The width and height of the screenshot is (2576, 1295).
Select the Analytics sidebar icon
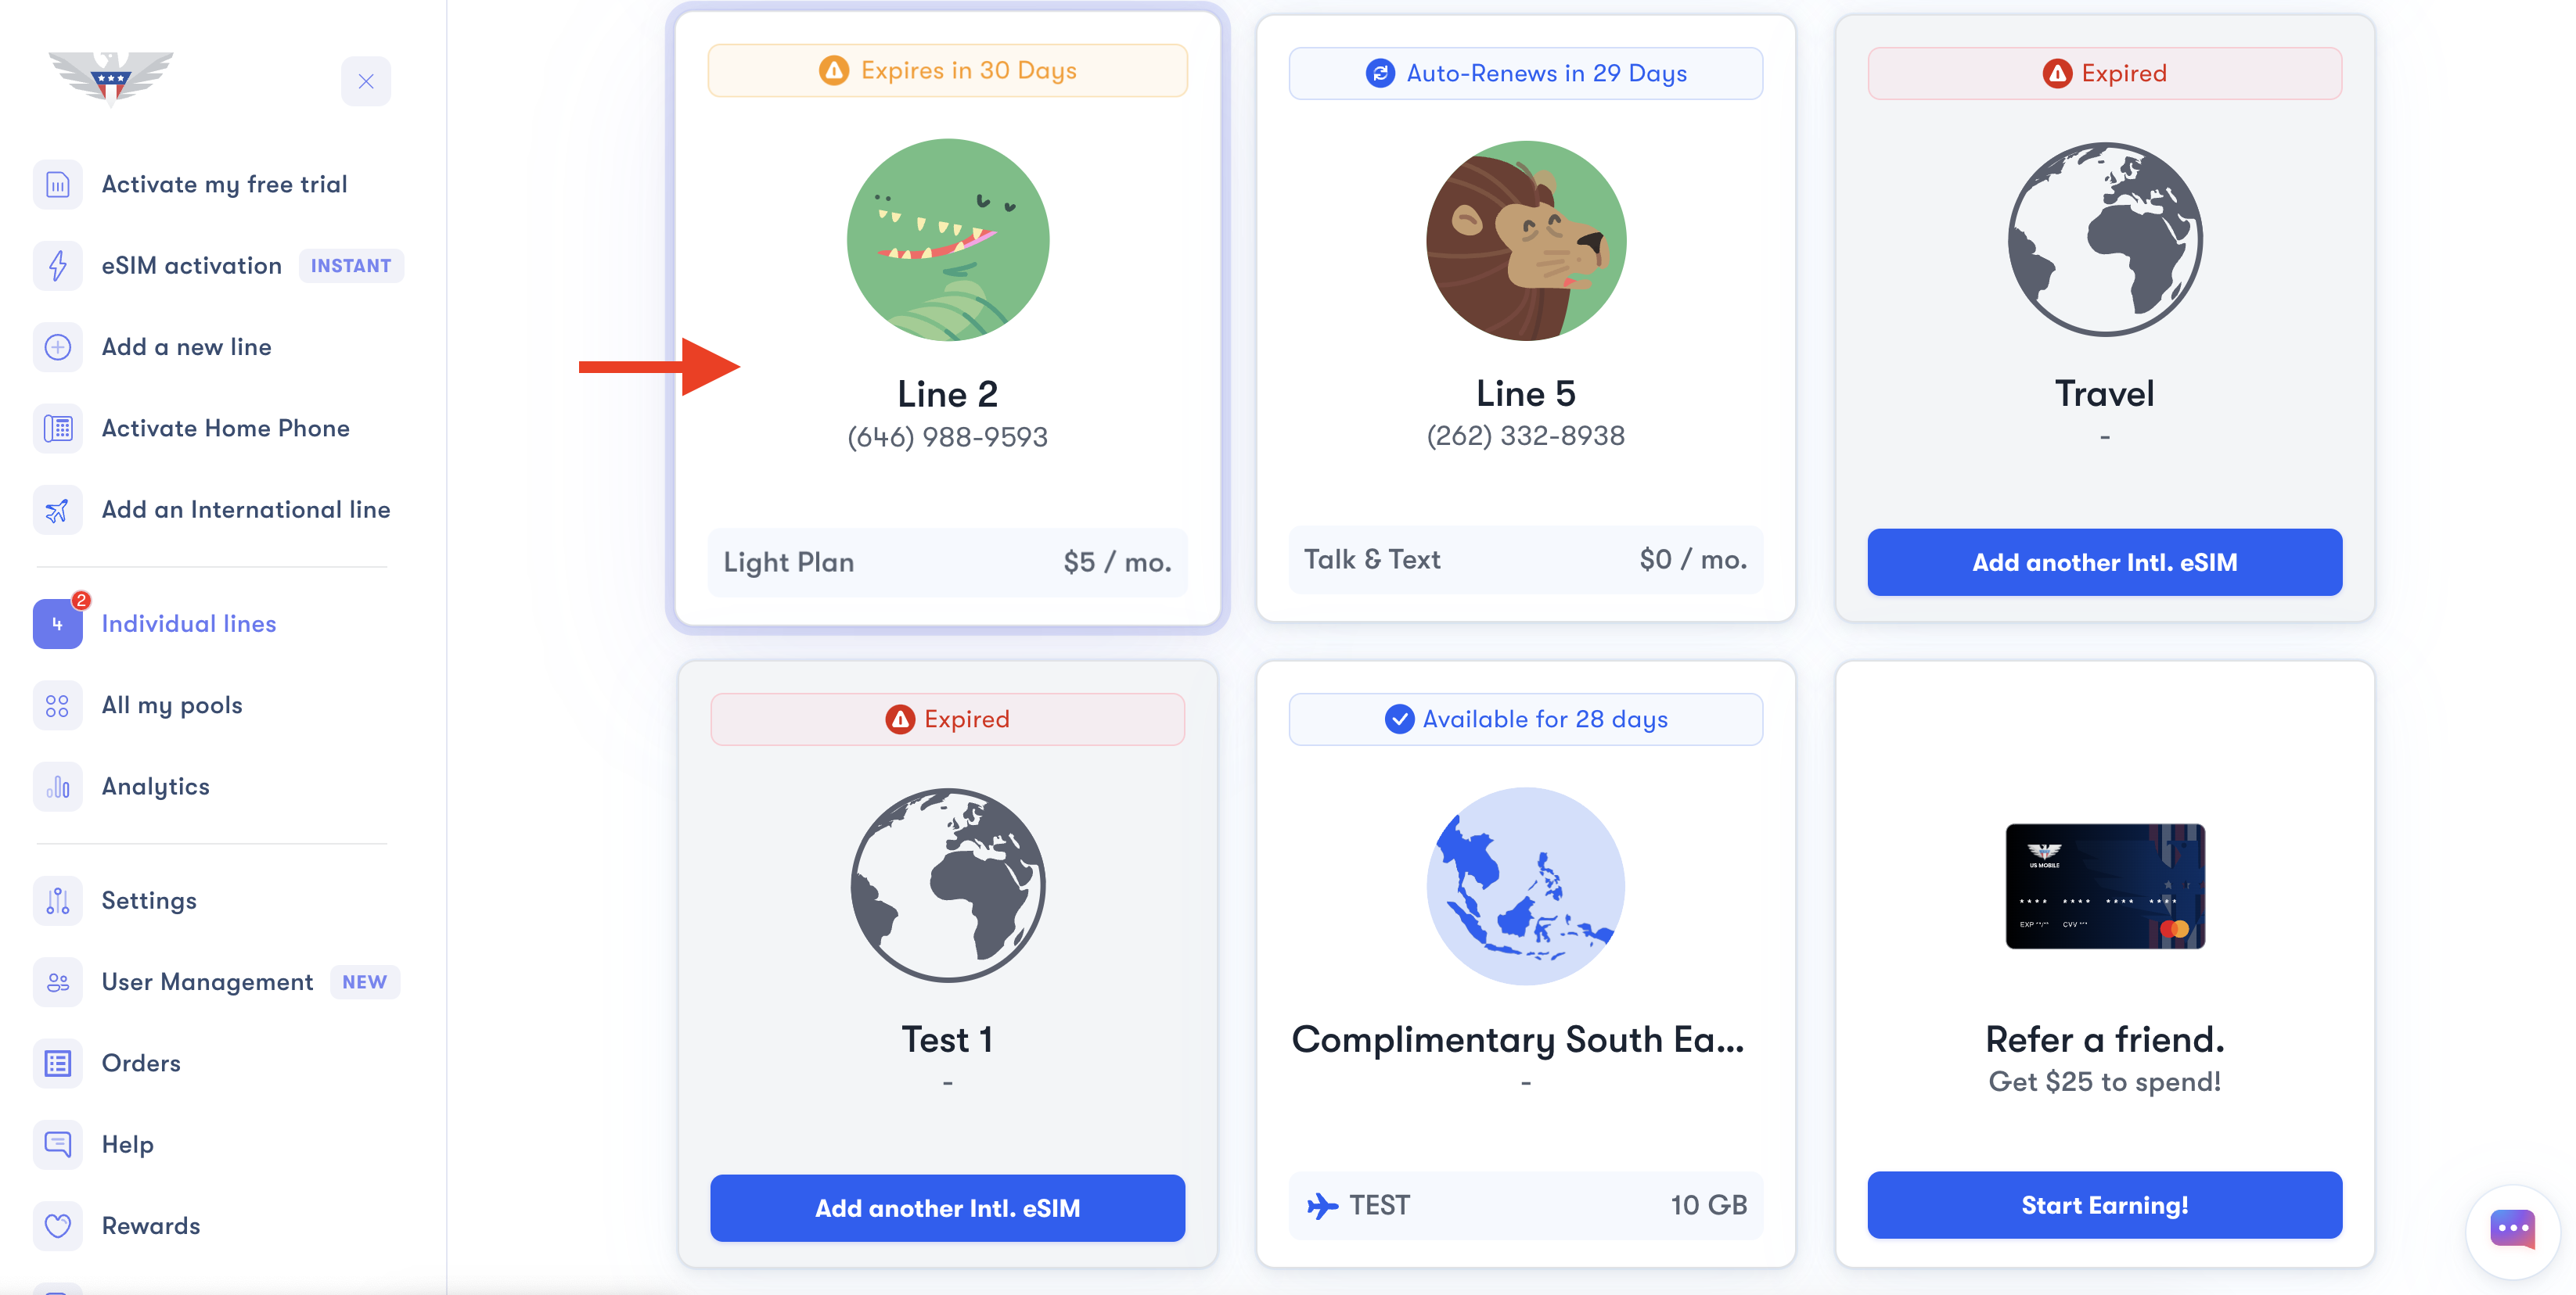[56, 784]
